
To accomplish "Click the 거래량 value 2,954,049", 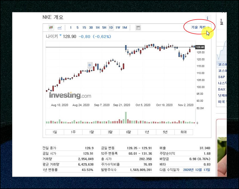I will click(x=86, y=159).
